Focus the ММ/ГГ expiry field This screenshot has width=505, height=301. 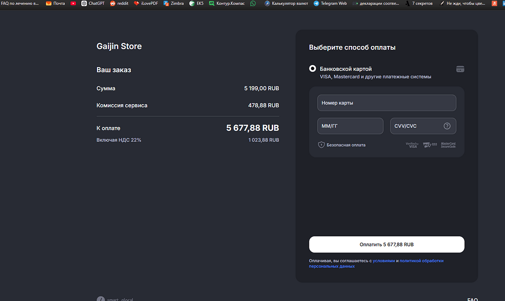[x=350, y=126]
